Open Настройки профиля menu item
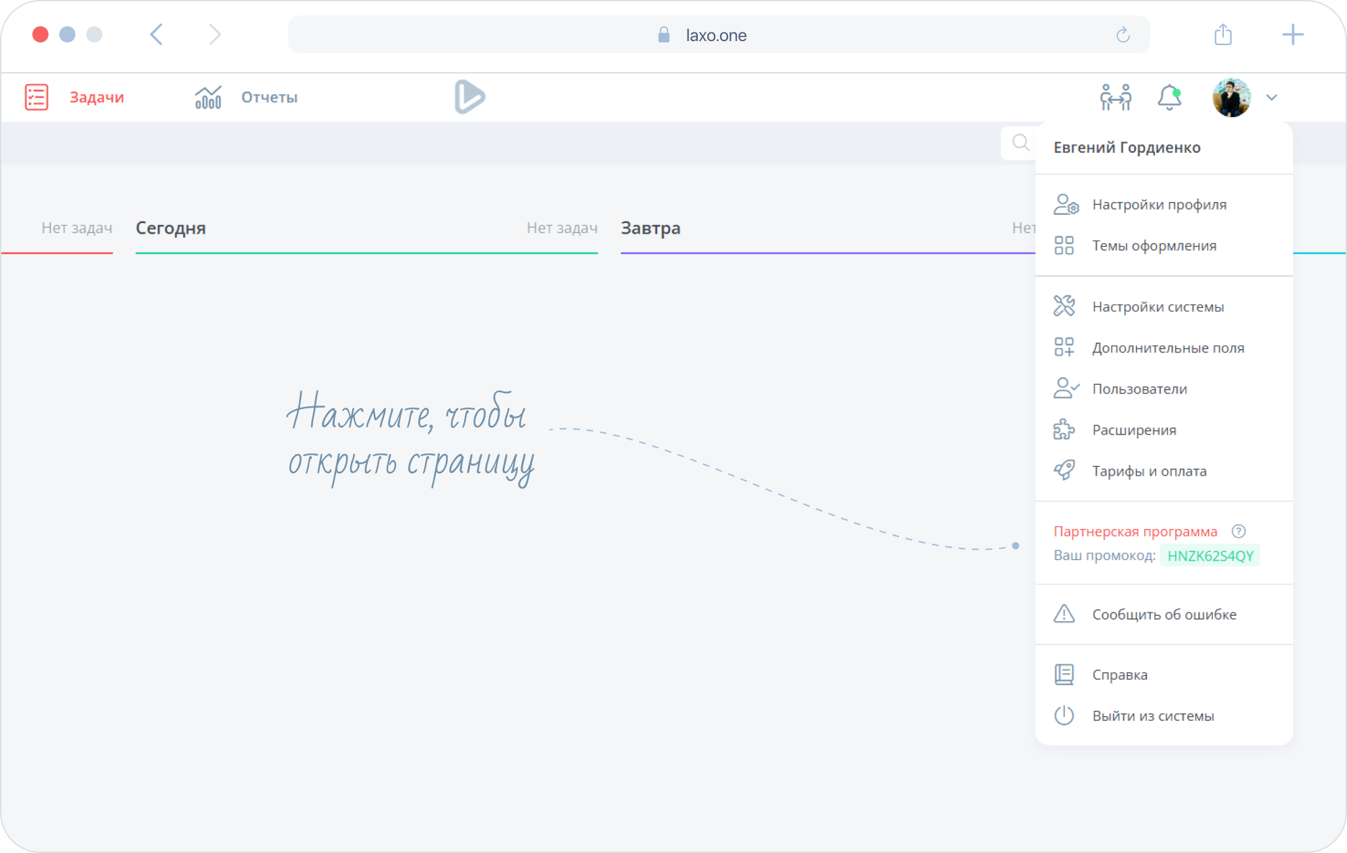1347x853 pixels. pyautogui.click(x=1158, y=204)
